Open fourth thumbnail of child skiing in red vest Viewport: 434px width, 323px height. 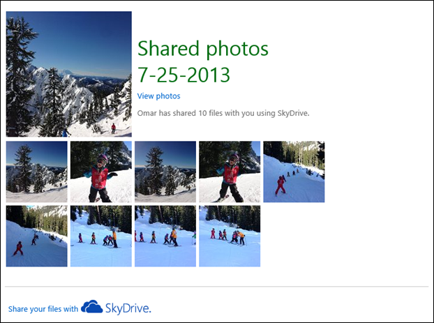click(230, 172)
